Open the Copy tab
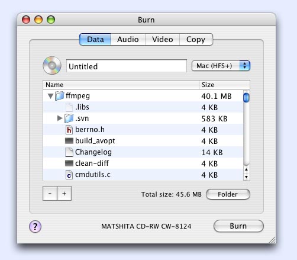The width and height of the screenshot is (297, 260). [x=196, y=40]
